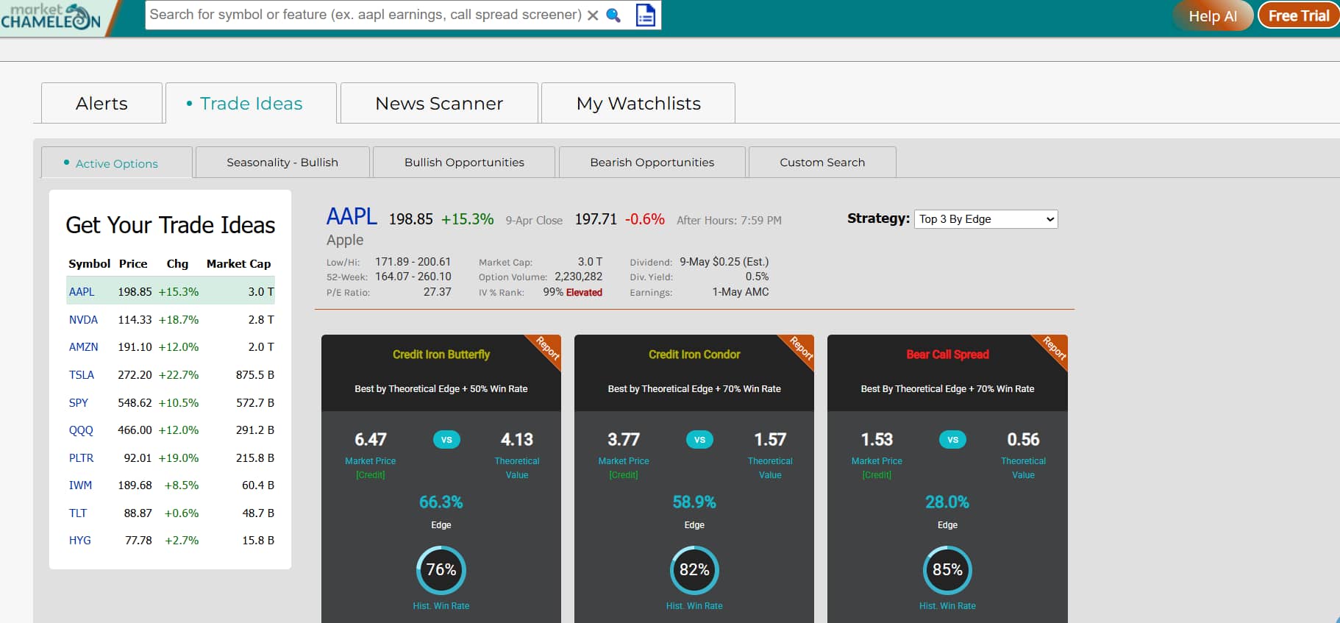Click the 4.13 Theoretical Value figure
The width and height of the screenshot is (1340, 623).
click(517, 439)
